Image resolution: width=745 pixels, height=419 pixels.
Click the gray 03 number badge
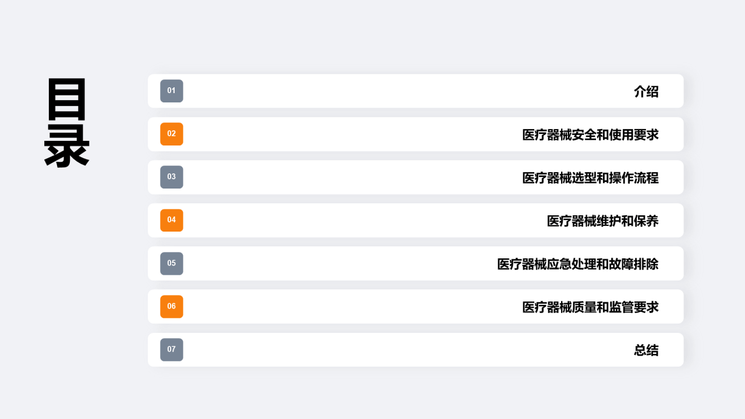coord(172,177)
